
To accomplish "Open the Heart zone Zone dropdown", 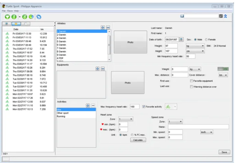I will [126, 119].
